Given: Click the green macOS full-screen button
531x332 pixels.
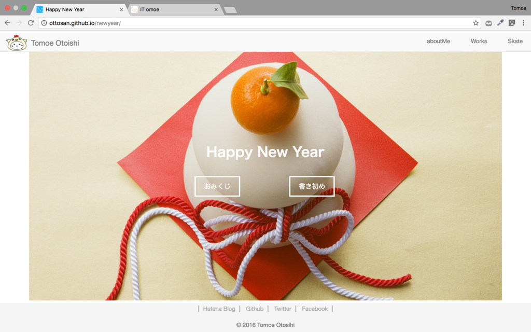Looking at the screenshot, I should click(24, 8).
